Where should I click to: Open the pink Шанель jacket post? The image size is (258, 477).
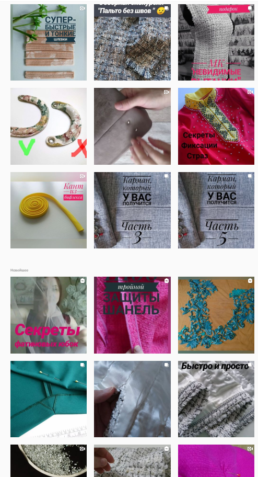tap(132, 315)
